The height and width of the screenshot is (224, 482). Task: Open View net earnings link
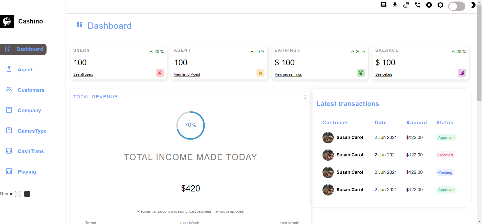click(x=288, y=74)
